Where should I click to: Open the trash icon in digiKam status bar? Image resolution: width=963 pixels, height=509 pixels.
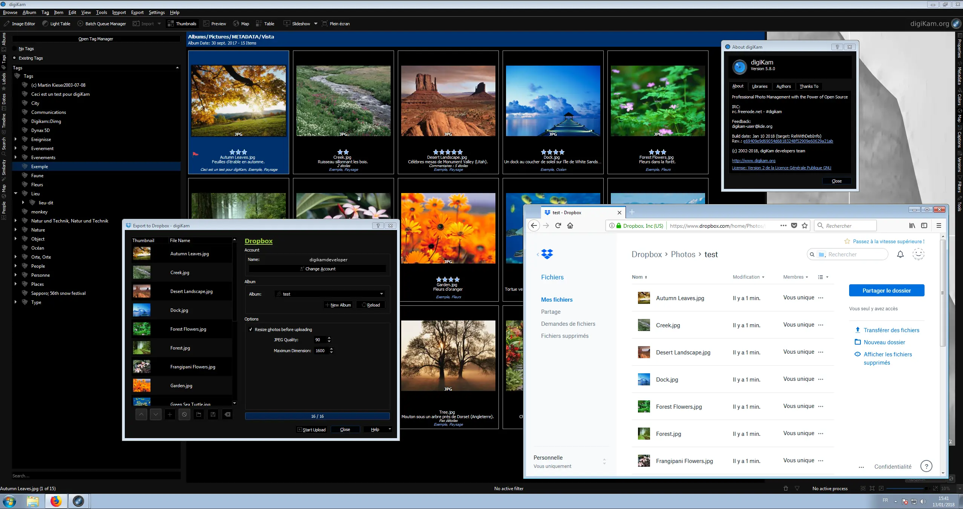point(786,488)
